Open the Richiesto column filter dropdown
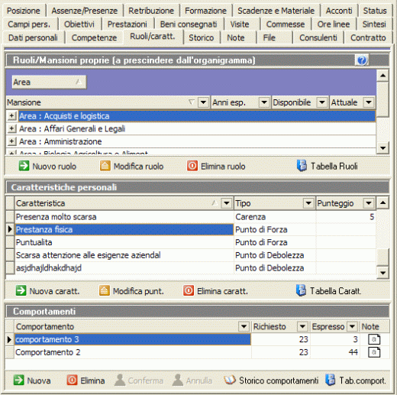The image size is (397, 395). tap(302, 326)
